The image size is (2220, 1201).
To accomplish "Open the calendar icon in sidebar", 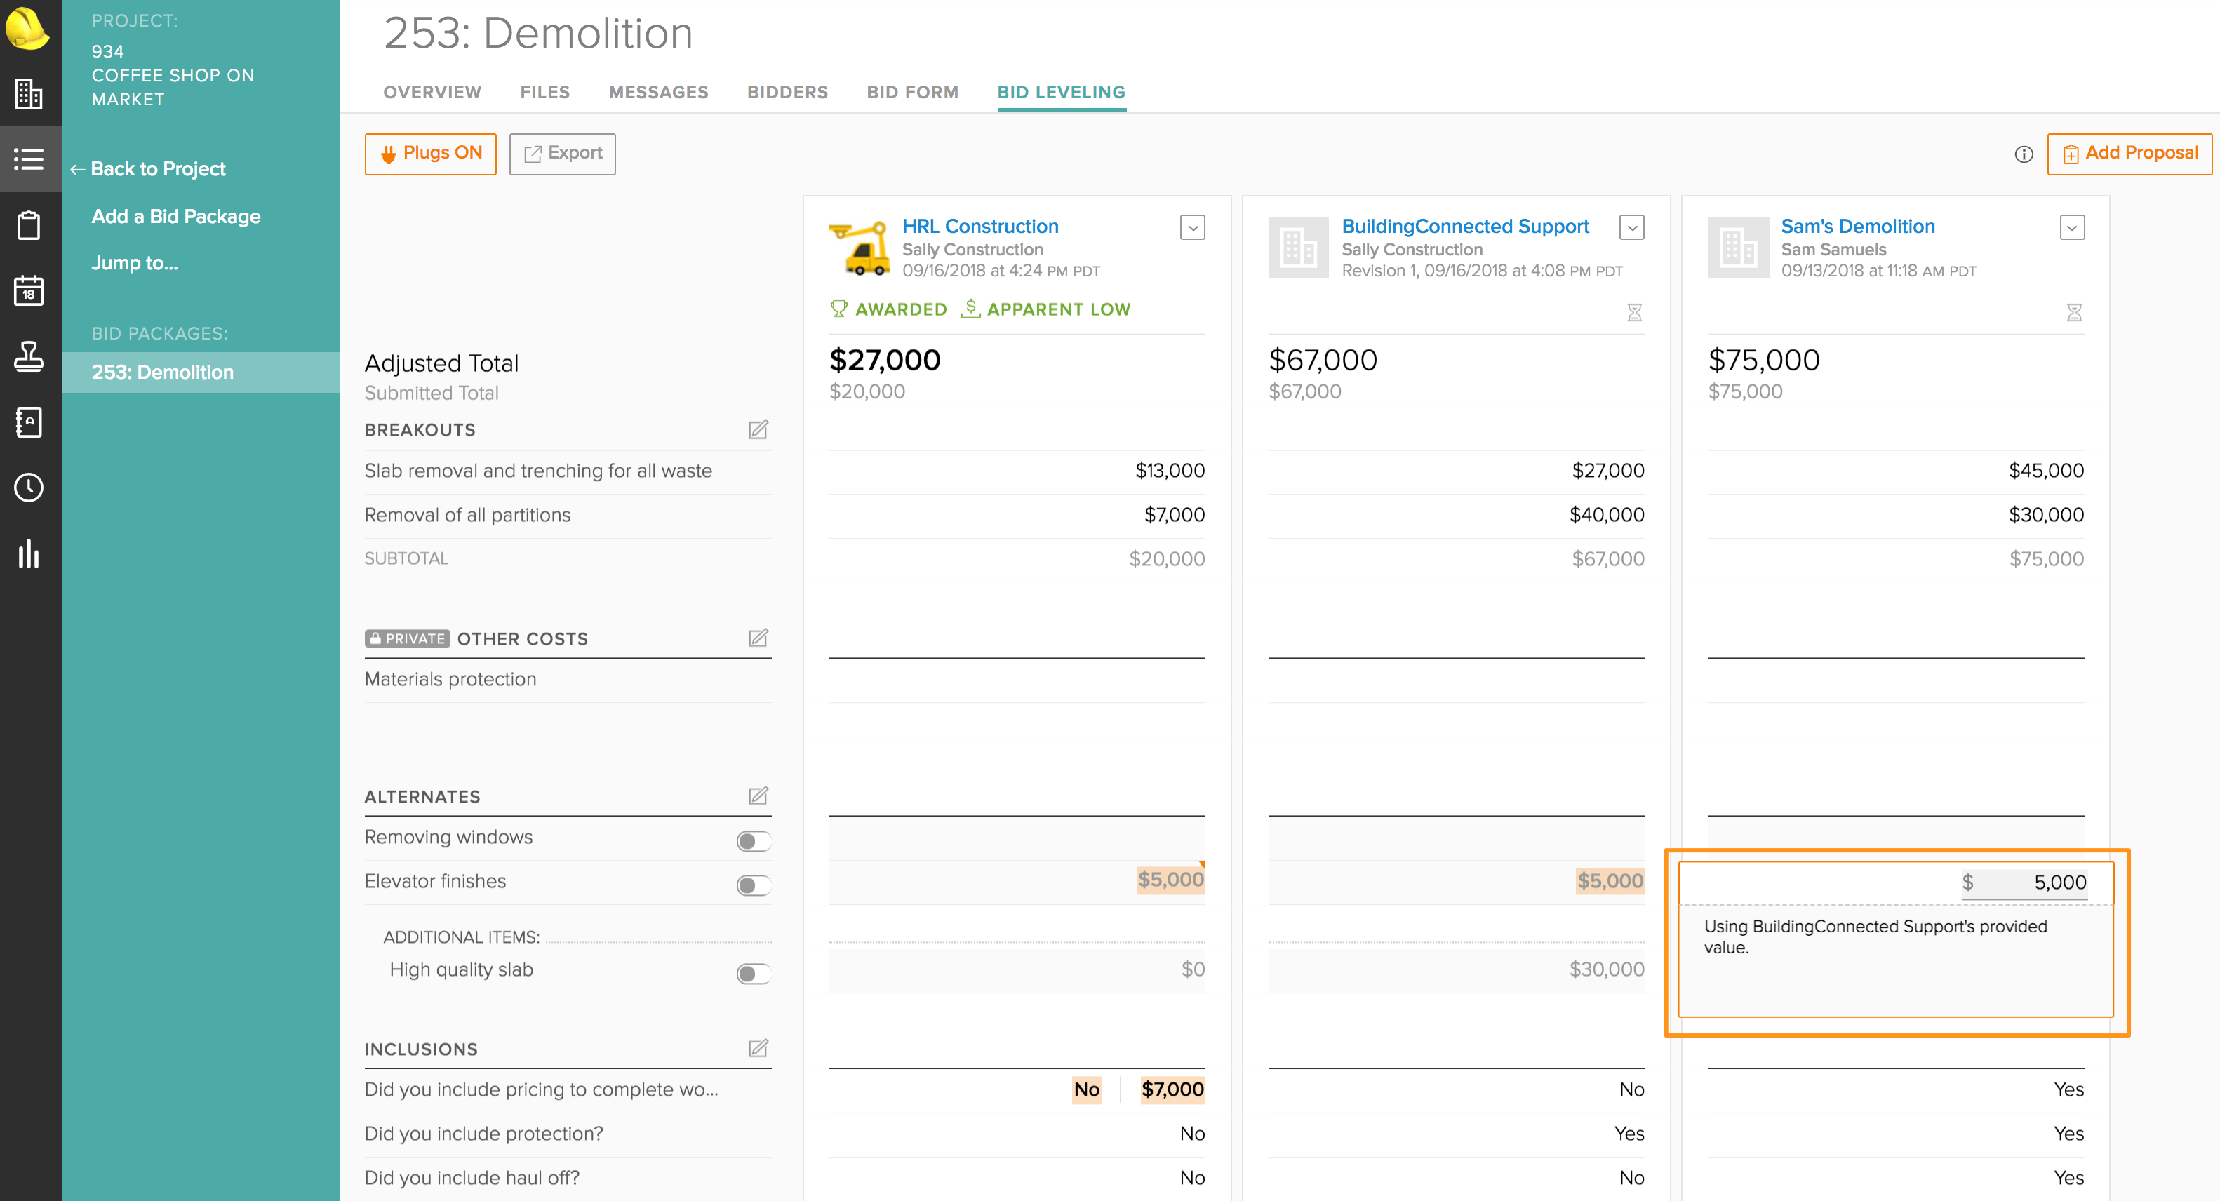I will point(29,290).
